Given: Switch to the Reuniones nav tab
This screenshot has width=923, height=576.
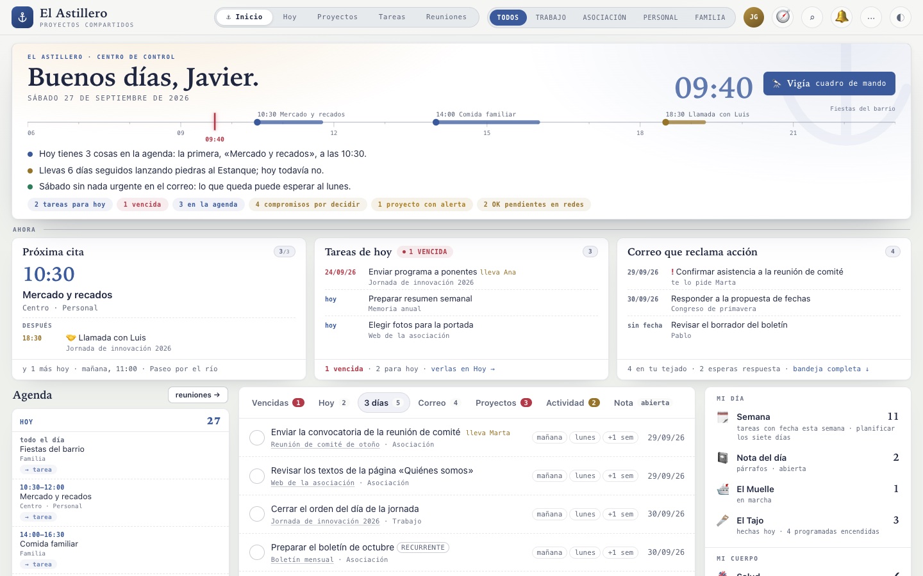Looking at the screenshot, I should [x=446, y=17].
